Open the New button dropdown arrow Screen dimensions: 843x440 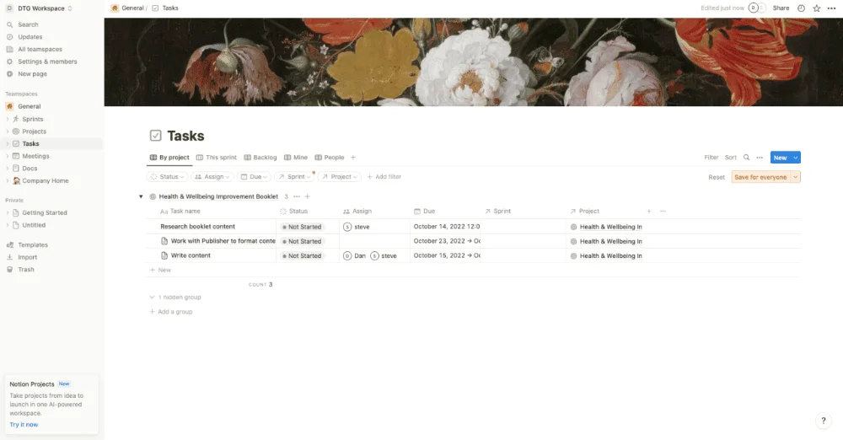tap(796, 158)
